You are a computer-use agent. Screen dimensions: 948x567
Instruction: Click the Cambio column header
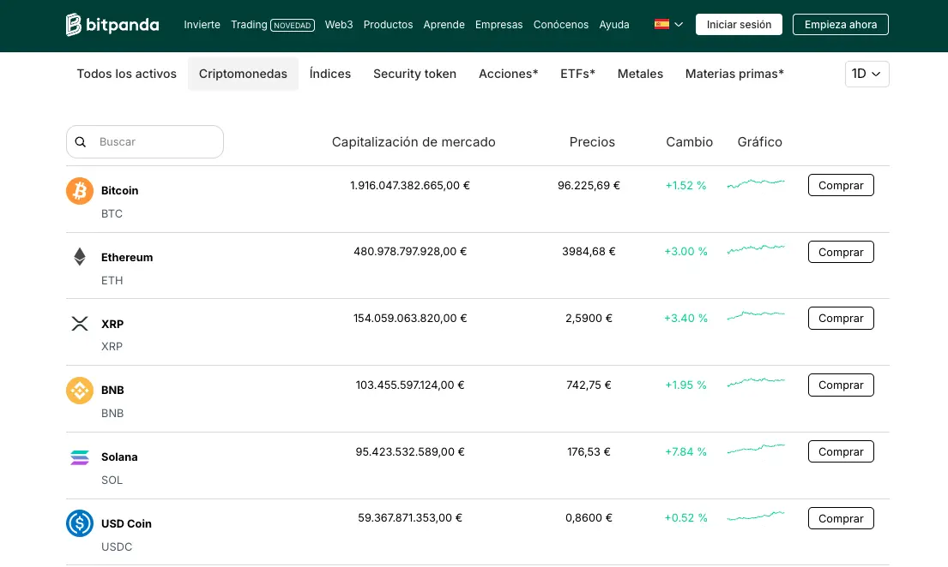[689, 142]
